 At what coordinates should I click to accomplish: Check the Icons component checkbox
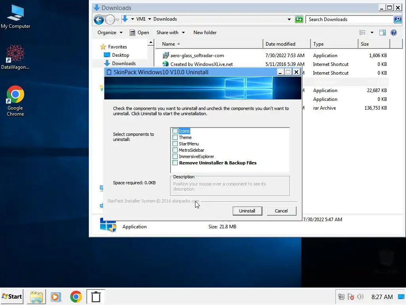click(175, 131)
